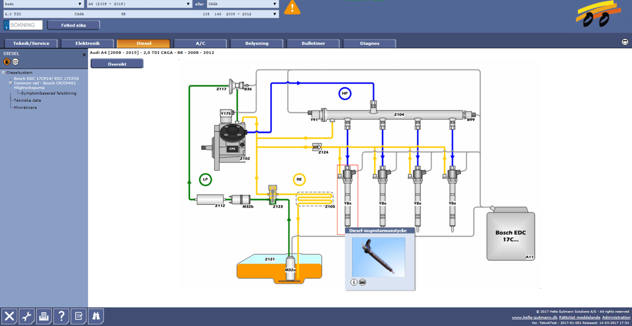Open help via the question mark icon
Viewport: 632px width, 326px height.
(61, 316)
